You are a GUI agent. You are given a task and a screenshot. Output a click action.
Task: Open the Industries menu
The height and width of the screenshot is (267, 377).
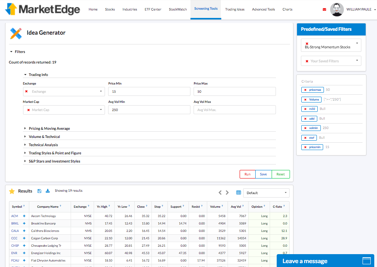[x=130, y=9]
